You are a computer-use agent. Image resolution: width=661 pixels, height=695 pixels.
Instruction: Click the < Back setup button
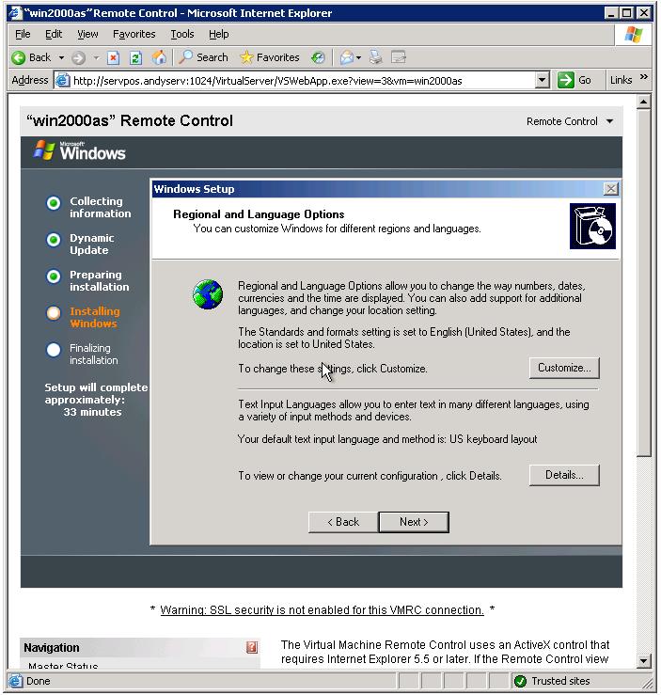(343, 522)
